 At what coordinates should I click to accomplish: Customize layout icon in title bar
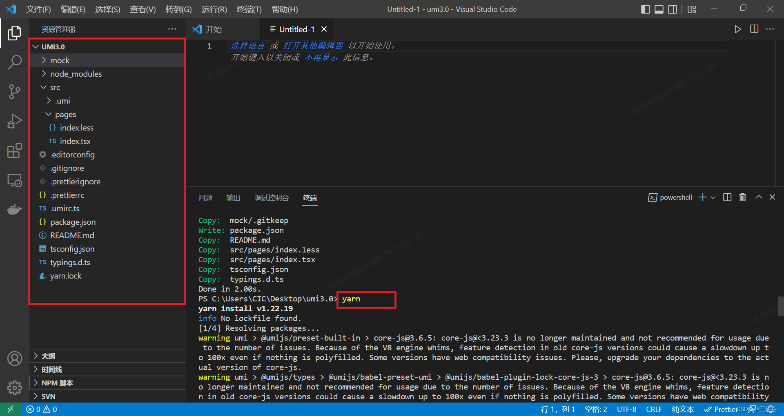pos(692,9)
